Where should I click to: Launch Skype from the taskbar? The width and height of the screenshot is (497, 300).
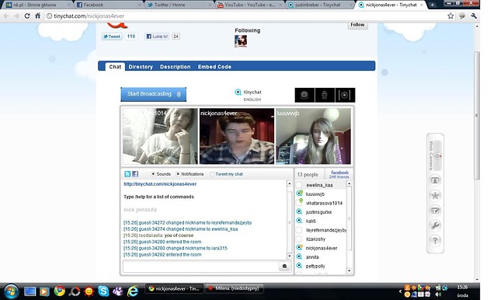[x=103, y=291]
